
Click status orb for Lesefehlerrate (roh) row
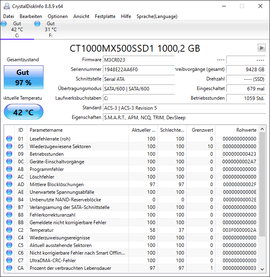pyautogui.click(x=9, y=138)
